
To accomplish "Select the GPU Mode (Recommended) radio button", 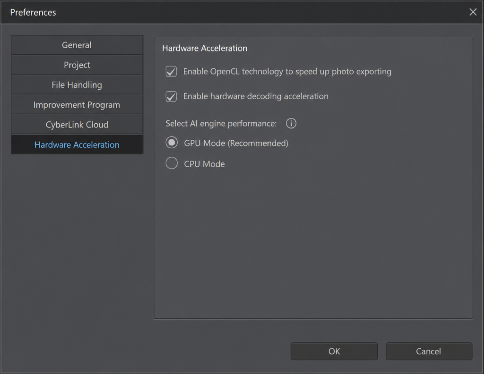I will click(172, 143).
